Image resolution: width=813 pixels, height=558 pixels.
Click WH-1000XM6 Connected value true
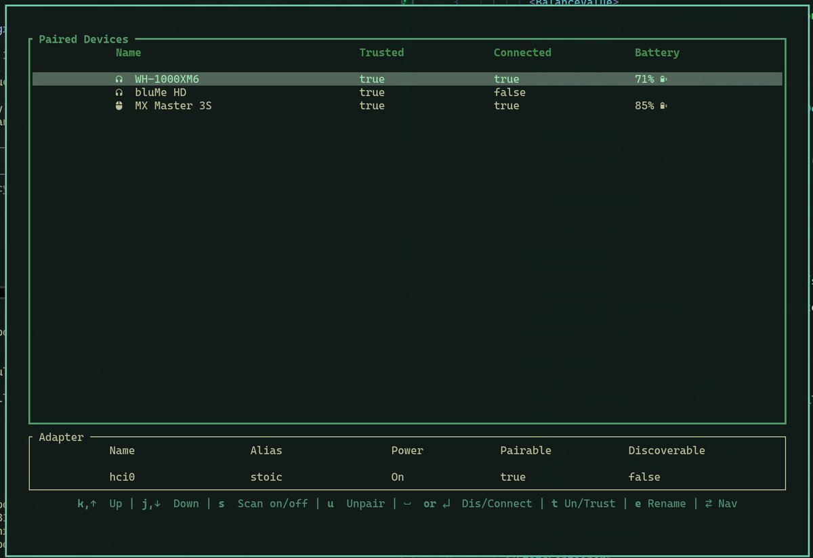coord(506,79)
